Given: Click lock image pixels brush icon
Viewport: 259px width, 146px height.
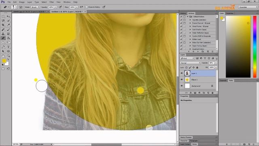Looking at the screenshot, I should 190,68.
